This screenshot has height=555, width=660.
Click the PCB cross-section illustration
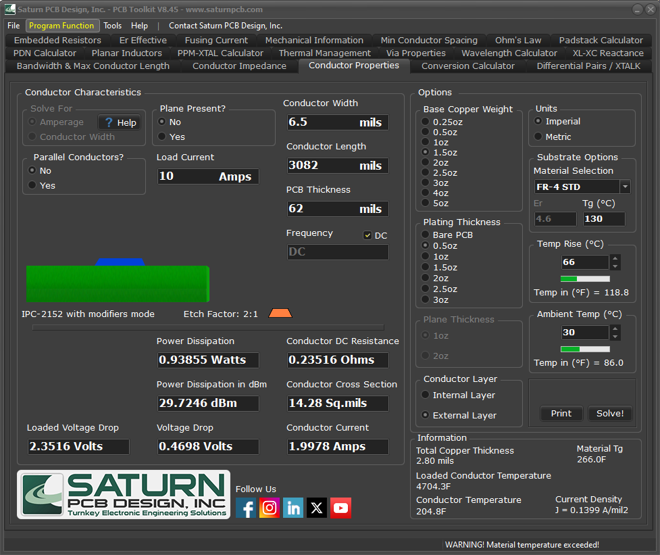tap(118, 281)
